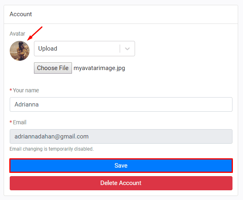Select the Avatar label
Viewport: 243px width, 200px height.
pyautogui.click(x=17, y=34)
